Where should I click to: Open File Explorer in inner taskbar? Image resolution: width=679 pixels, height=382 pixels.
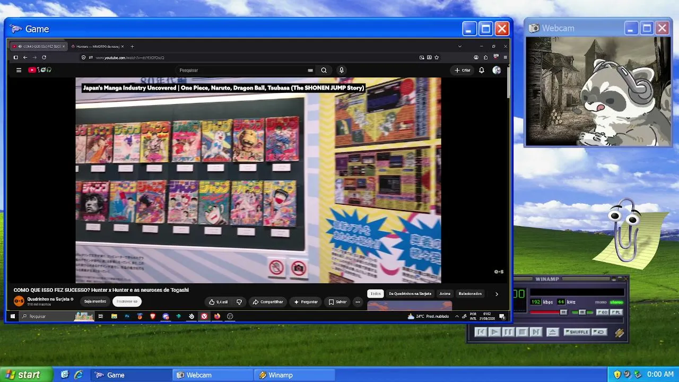pyautogui.click(x=114, y=316)
